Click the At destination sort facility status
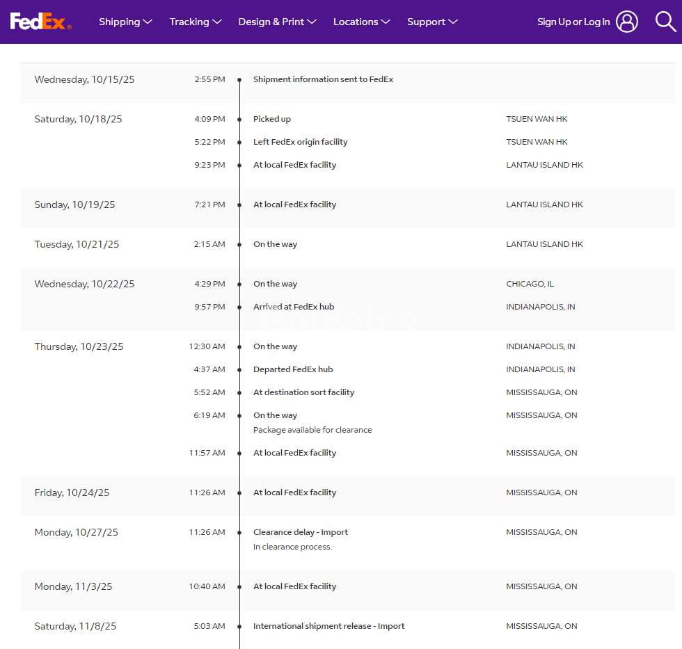The height and width of the screenshot is (649, 682). point(303,392)
